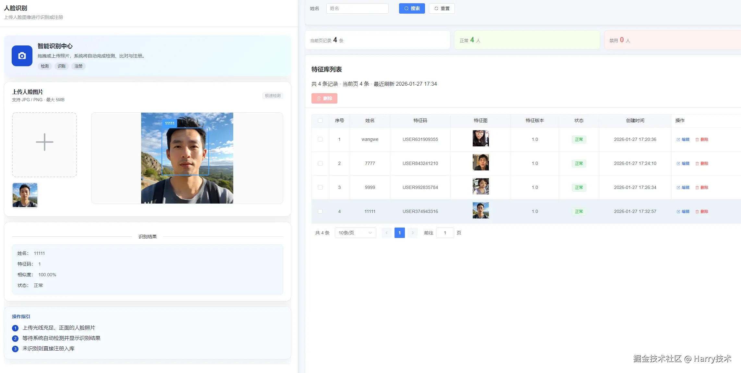Click the 正常 4 人 green stat card

point(527,40)
